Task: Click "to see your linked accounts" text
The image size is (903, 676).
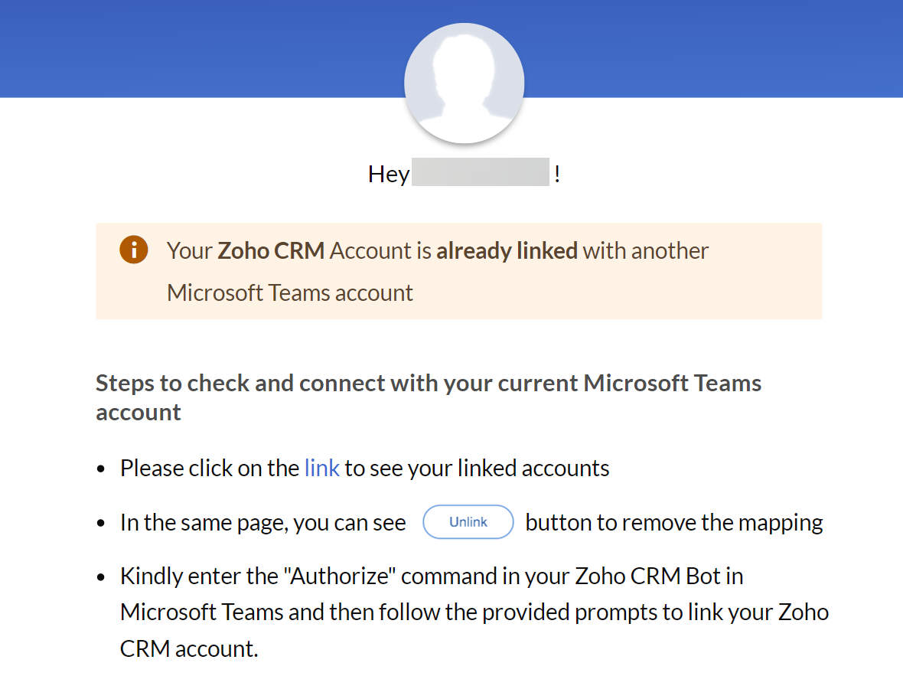Action: click(x=477, y=468)
